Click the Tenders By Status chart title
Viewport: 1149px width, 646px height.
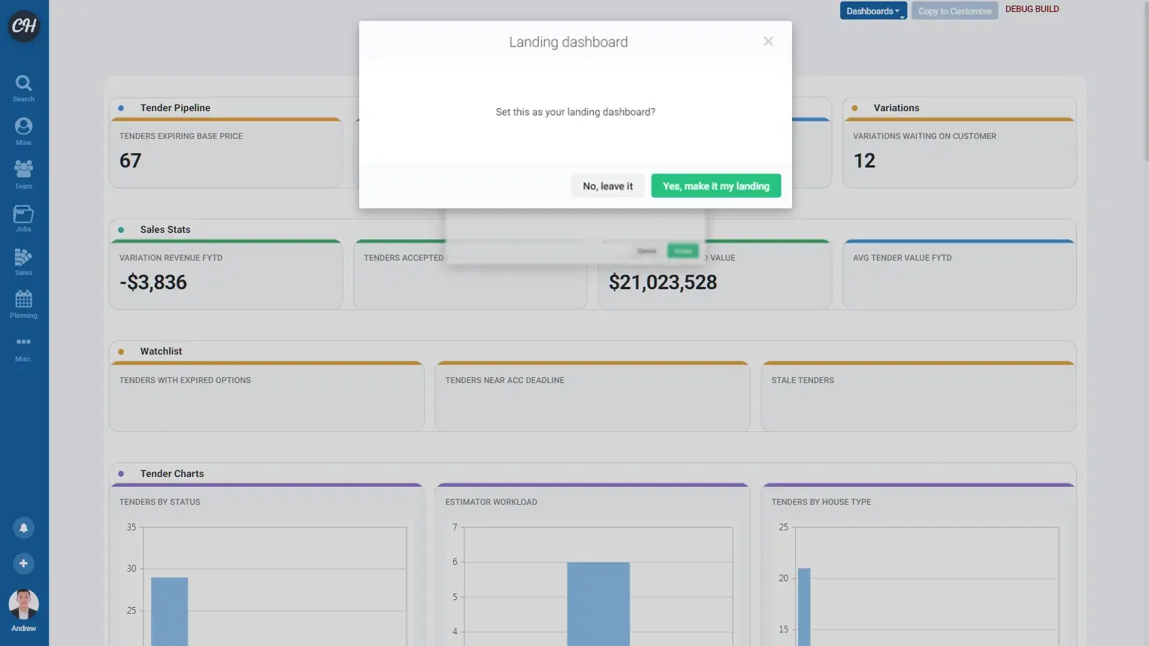[160, 502]
